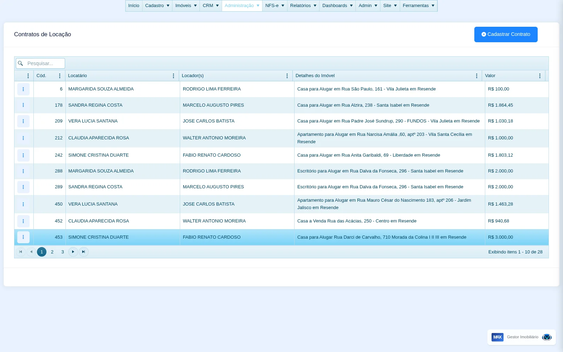Go to page 3 of contracts
The image size is (563, 352).
(x=63, y=252)
